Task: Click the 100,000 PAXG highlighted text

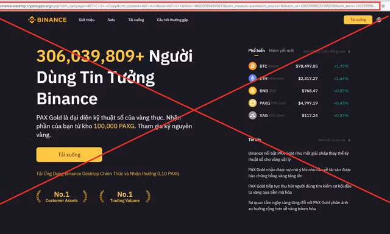Action: pyautogui.click(x=114, y=126)
